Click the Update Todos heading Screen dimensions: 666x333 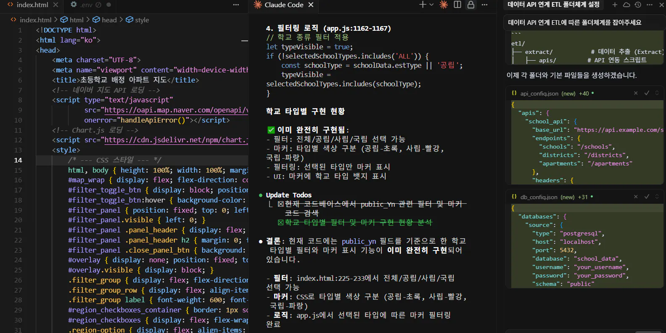(x=289, y=195)
